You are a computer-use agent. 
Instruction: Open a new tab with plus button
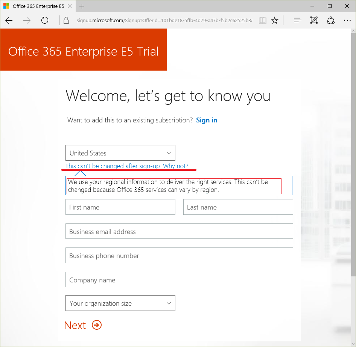tap(82, 6)
